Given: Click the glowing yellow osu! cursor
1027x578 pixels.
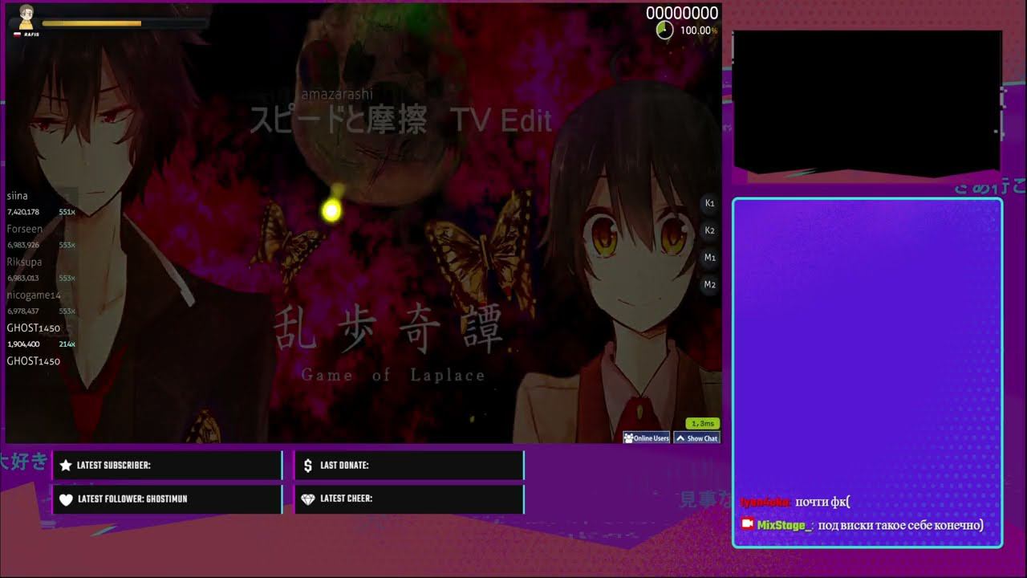Looking at the screenshot, I should (331, 210).
